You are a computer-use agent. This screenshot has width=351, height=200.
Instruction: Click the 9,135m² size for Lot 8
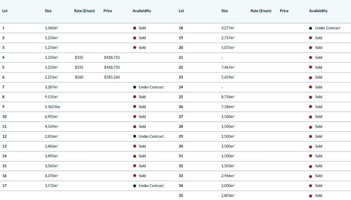tap(52, 97)
